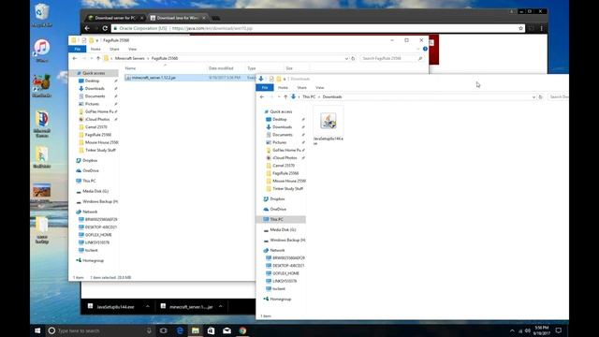Select OneDrive in Downloads window sidebar

[x=278, y=210]
